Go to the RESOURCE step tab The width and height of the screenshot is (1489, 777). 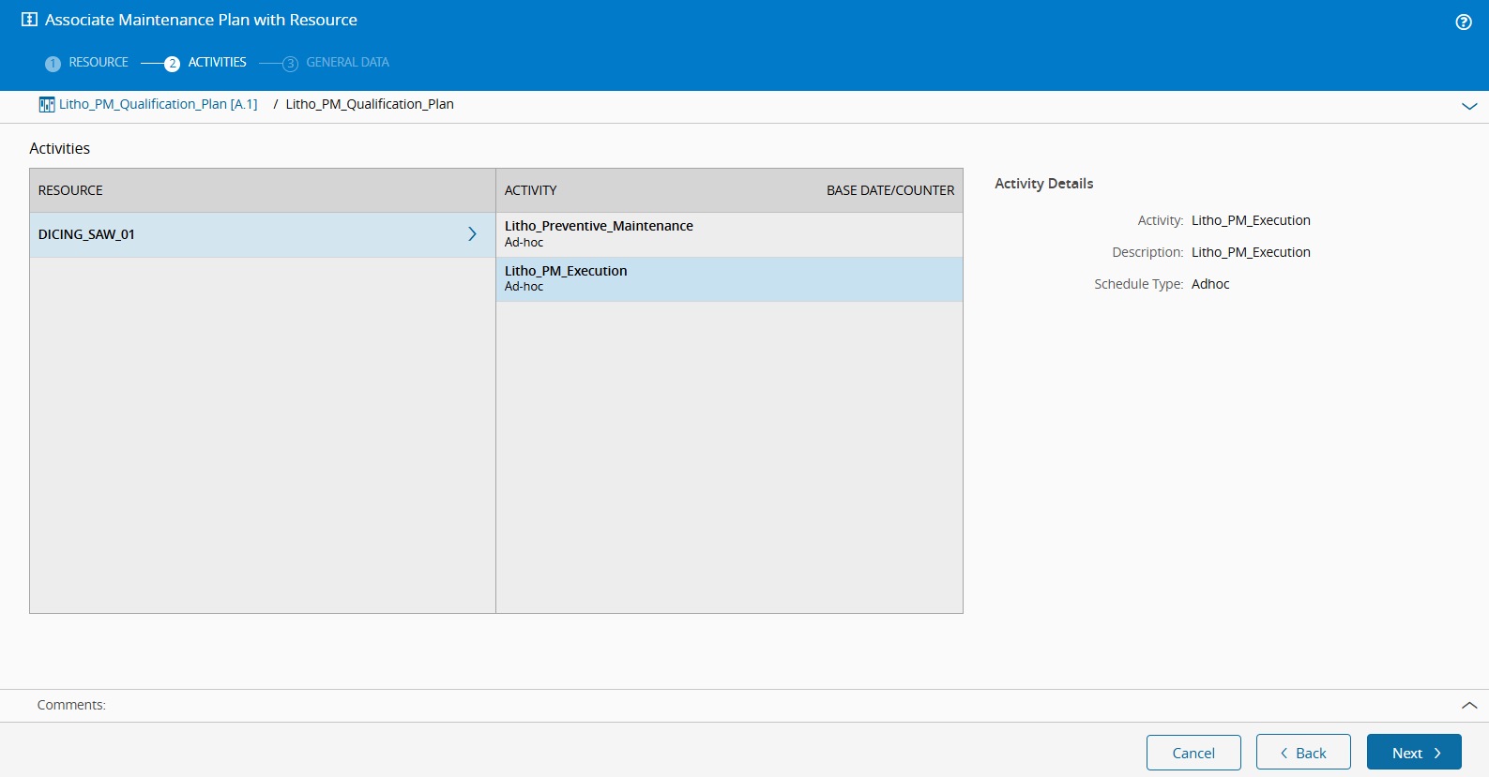99,62
